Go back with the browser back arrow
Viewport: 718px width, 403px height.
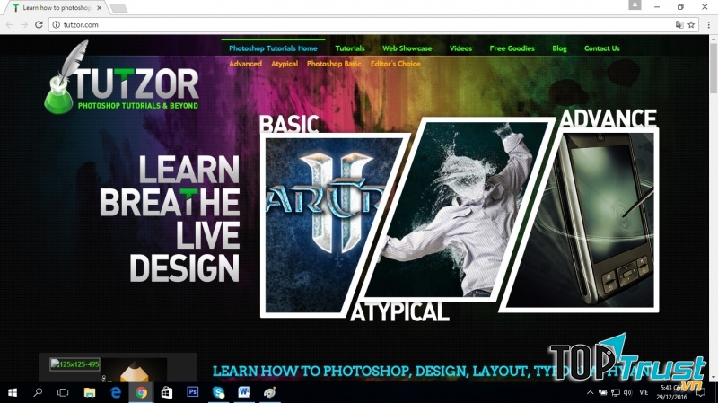click(x=10, y=25)
